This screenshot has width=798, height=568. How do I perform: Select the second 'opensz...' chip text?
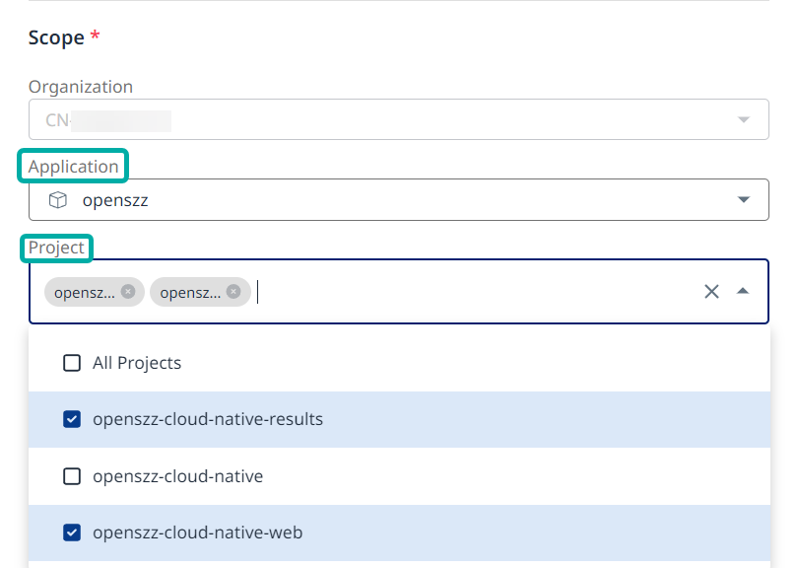(190, 292)
